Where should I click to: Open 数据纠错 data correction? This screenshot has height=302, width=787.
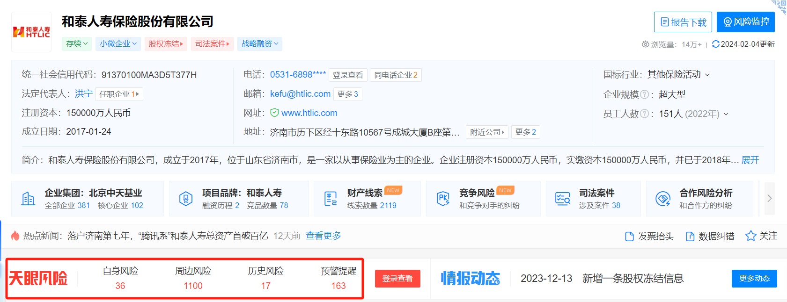point(710,236)
